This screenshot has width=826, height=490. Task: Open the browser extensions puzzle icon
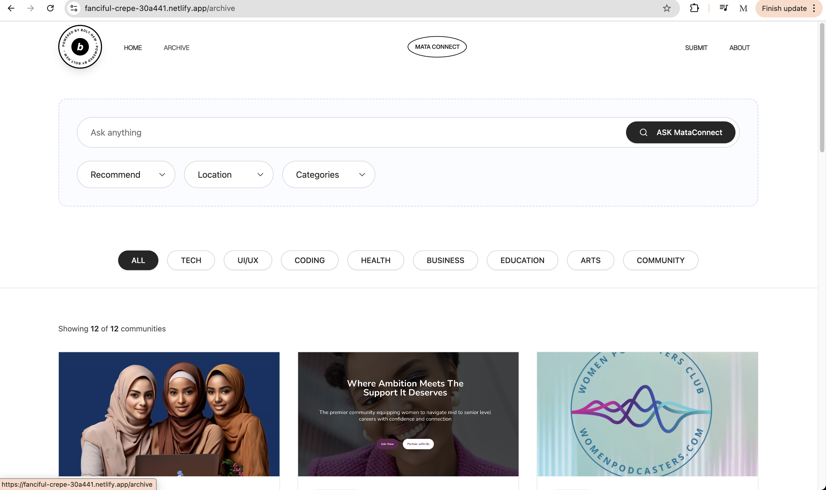click(x=694, y=8)
